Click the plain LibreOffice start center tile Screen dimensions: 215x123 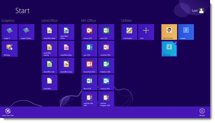point(50,82)
